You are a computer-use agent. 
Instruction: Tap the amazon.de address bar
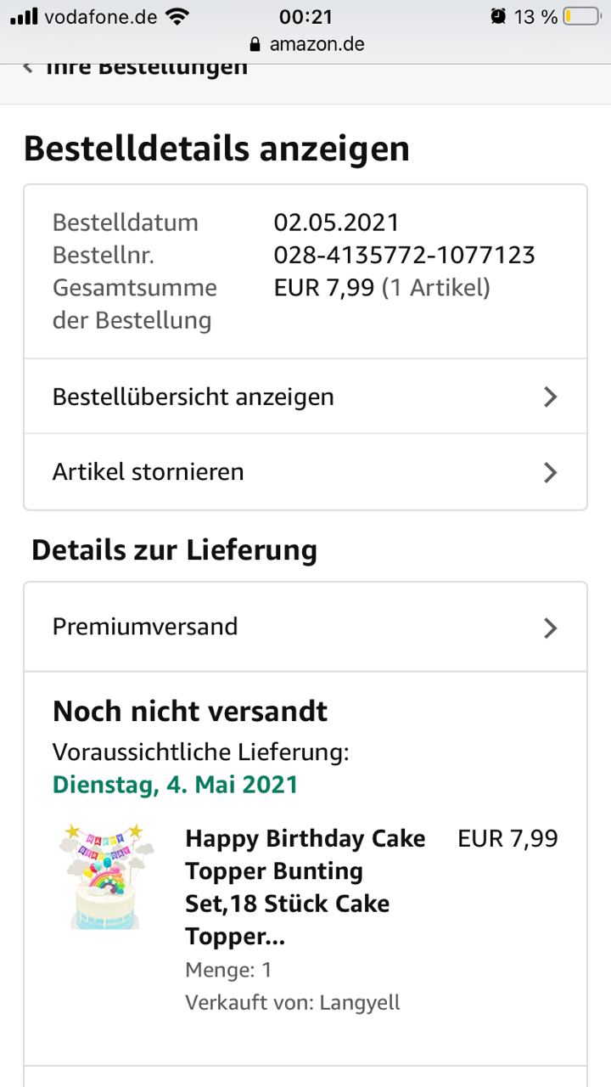[316, 44]
